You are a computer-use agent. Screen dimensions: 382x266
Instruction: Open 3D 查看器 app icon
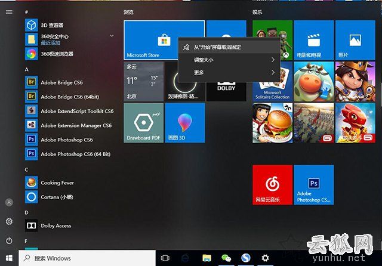click(x=32, y=25)
